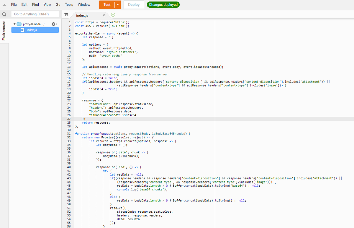Click the "const AWS = require('aws-sdk');" line
The height and width of the screenshot is (228, 354).
[x=102, y=26]
